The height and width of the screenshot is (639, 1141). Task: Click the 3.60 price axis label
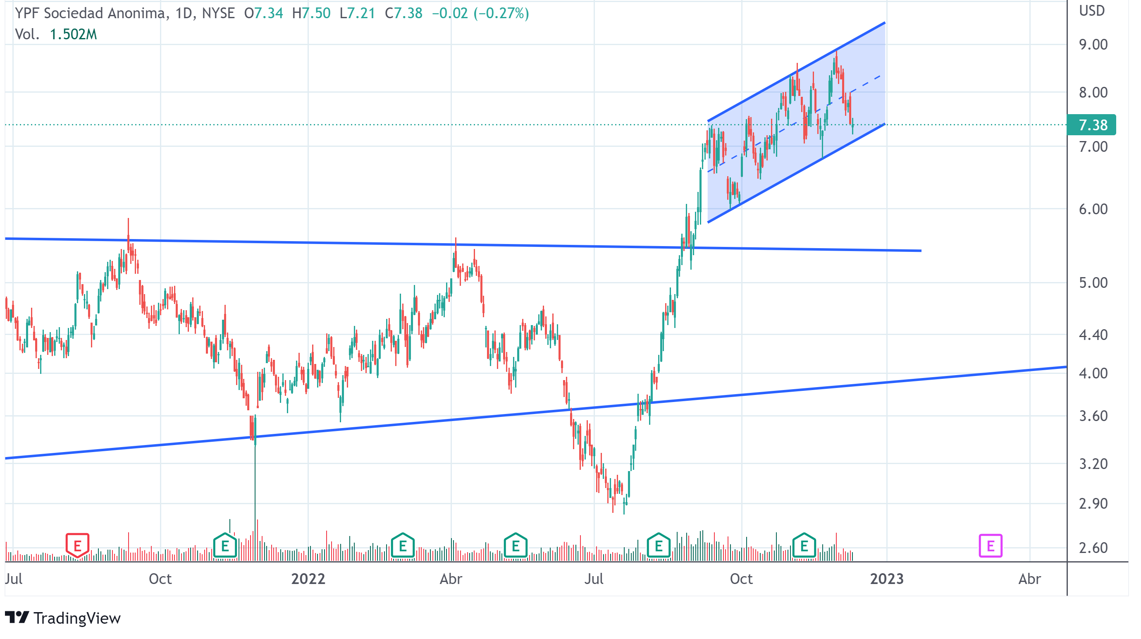coord(1093,416)
